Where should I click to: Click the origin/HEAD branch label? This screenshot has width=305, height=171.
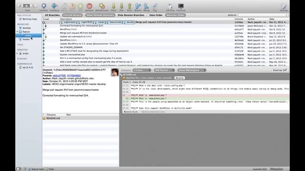pos(85,22)
